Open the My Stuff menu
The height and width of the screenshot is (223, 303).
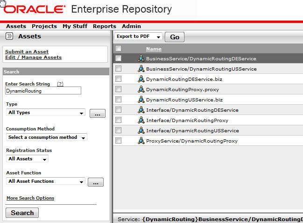[75, 26]
